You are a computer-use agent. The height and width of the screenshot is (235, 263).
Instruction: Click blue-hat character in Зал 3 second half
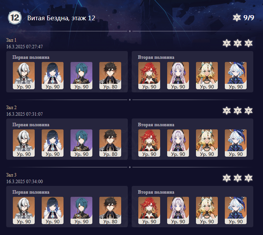[236, 210]
